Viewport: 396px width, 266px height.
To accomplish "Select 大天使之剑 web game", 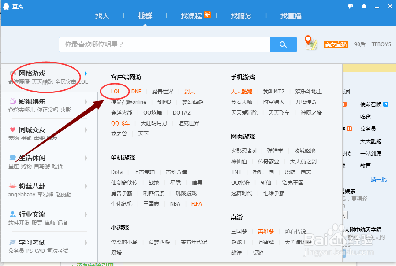I will coord(303,162).
